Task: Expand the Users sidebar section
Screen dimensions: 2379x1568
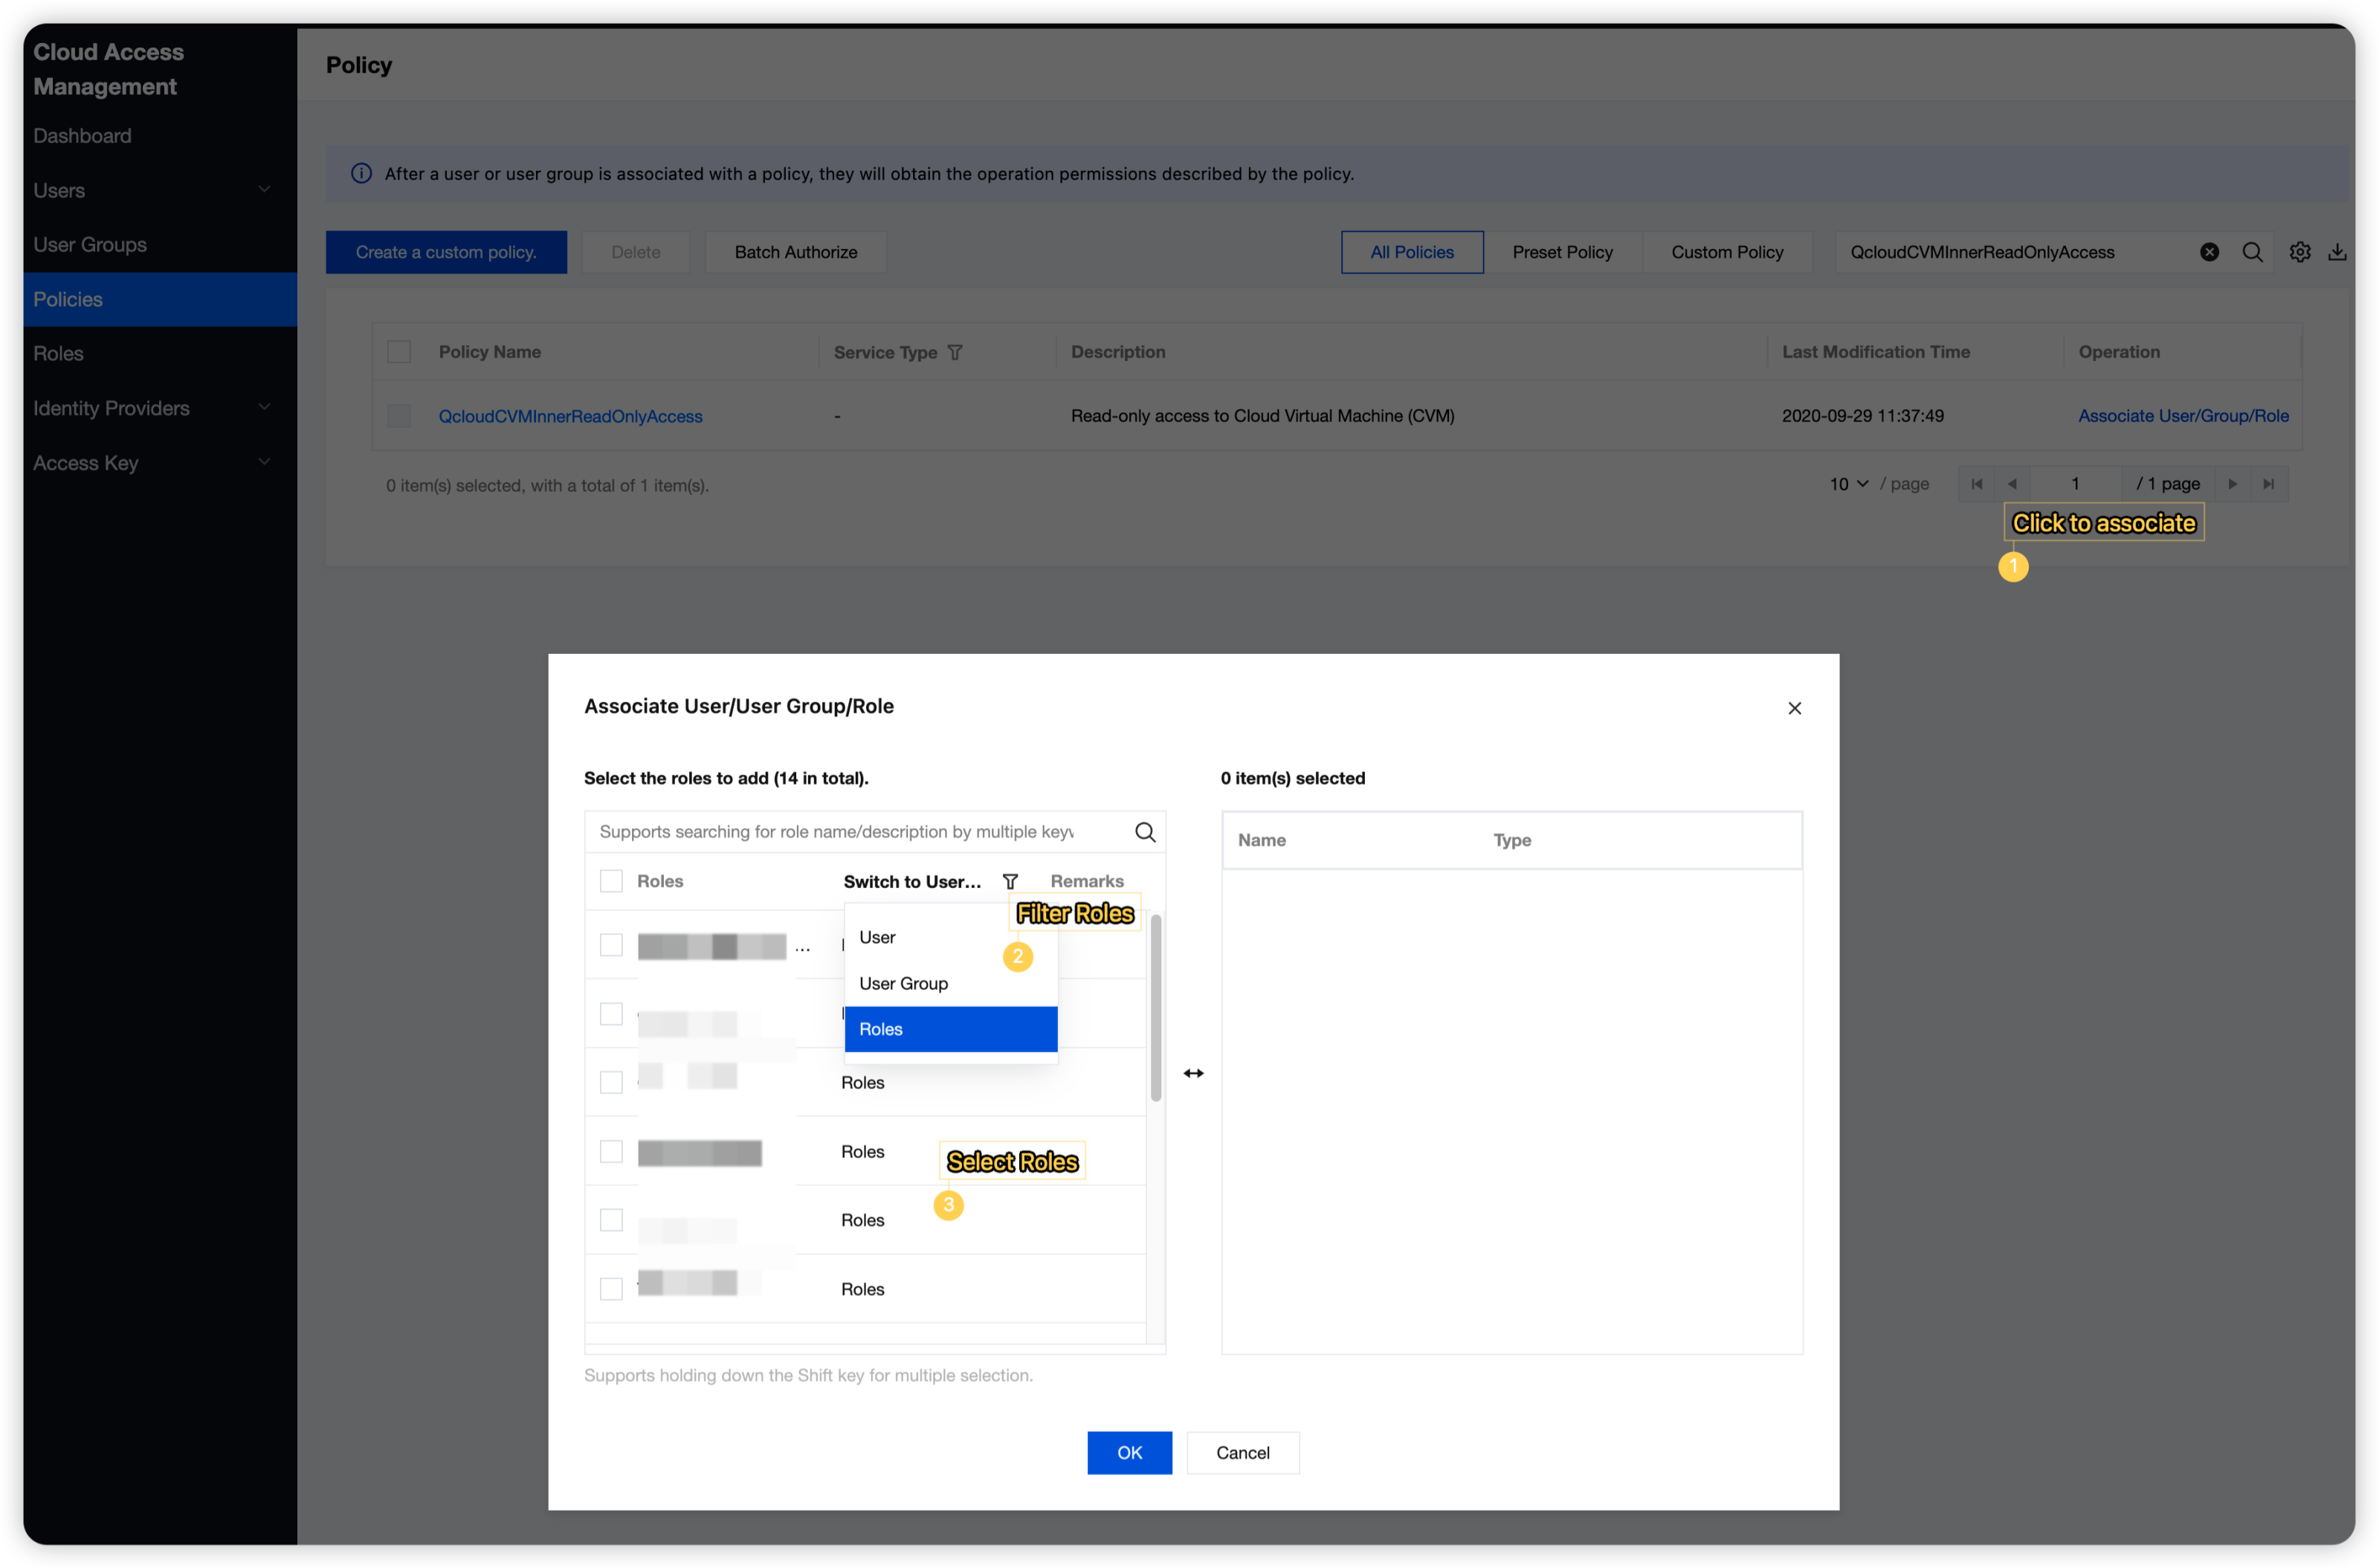Action: click(x=264, y=190)
